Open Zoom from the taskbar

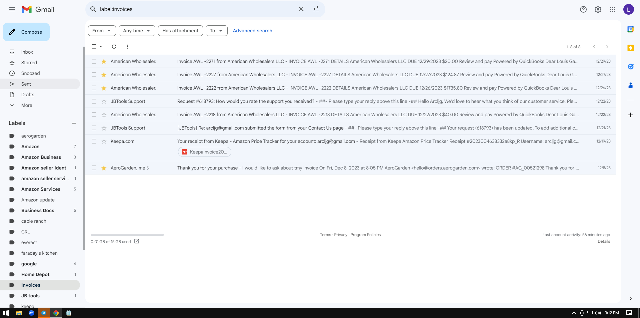31,313
